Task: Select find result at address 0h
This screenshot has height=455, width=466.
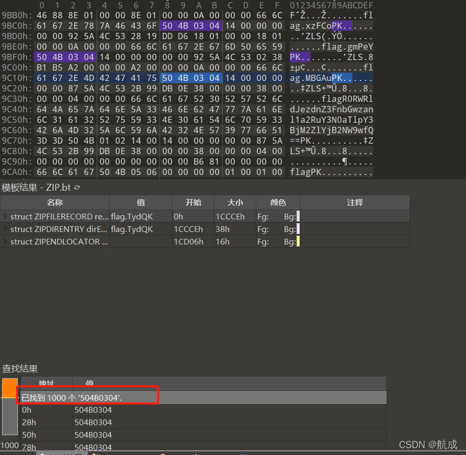Action: 203,410
